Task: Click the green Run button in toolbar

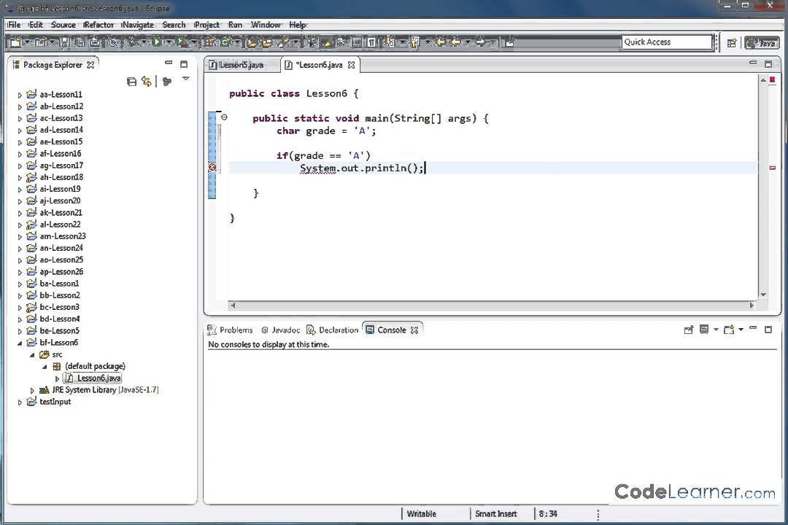Action: tap(157, 42)
